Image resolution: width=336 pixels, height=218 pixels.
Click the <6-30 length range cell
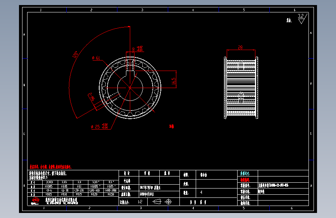(x=65, y=190)
